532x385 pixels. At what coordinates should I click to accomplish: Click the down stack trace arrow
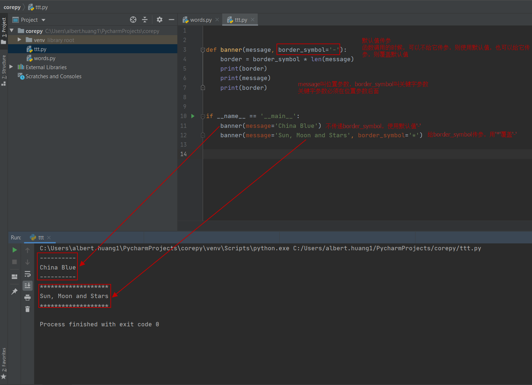pyautogui.click(x=28, y=262)
